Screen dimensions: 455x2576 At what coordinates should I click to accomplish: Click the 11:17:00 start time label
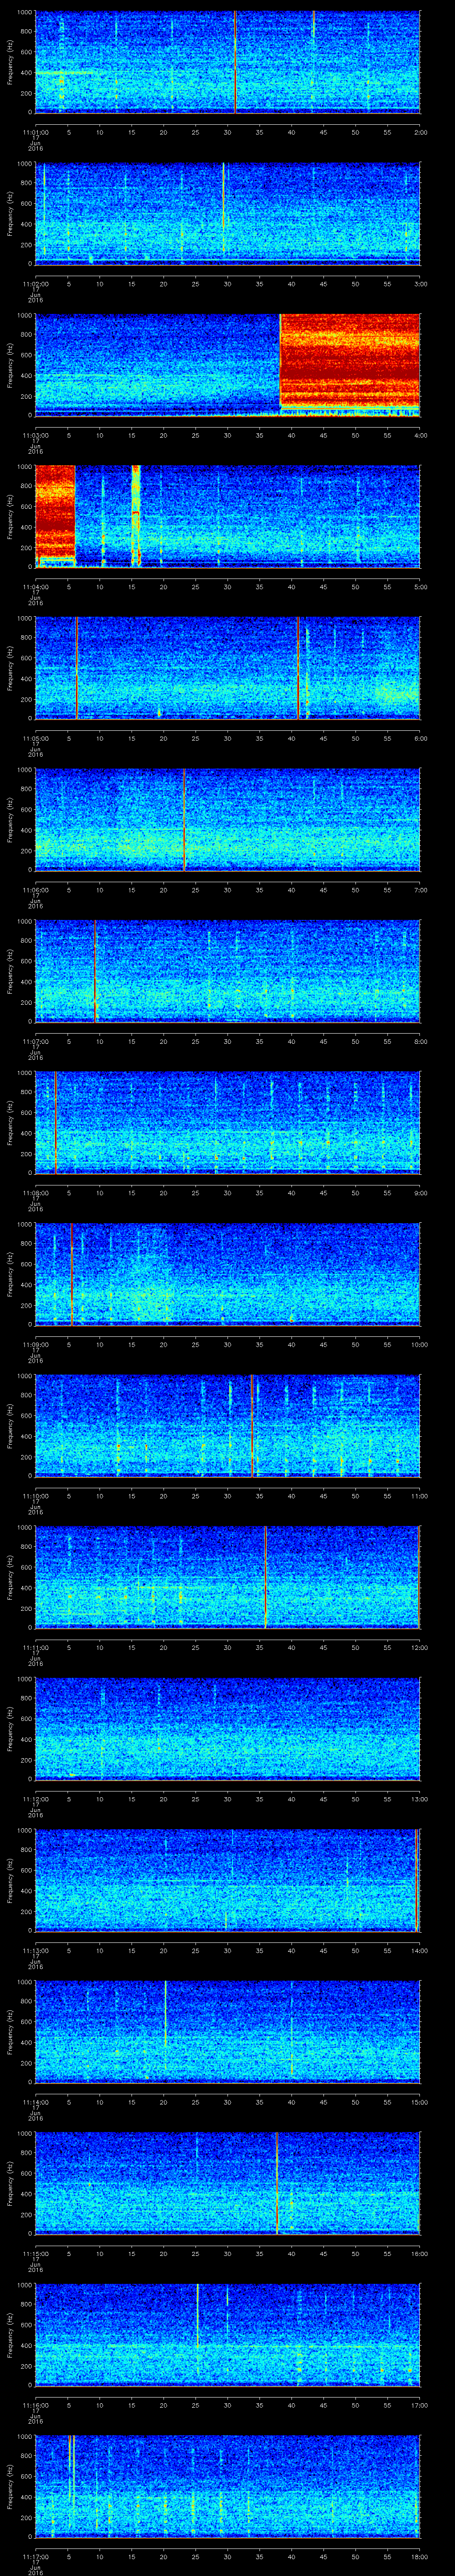35,2556
